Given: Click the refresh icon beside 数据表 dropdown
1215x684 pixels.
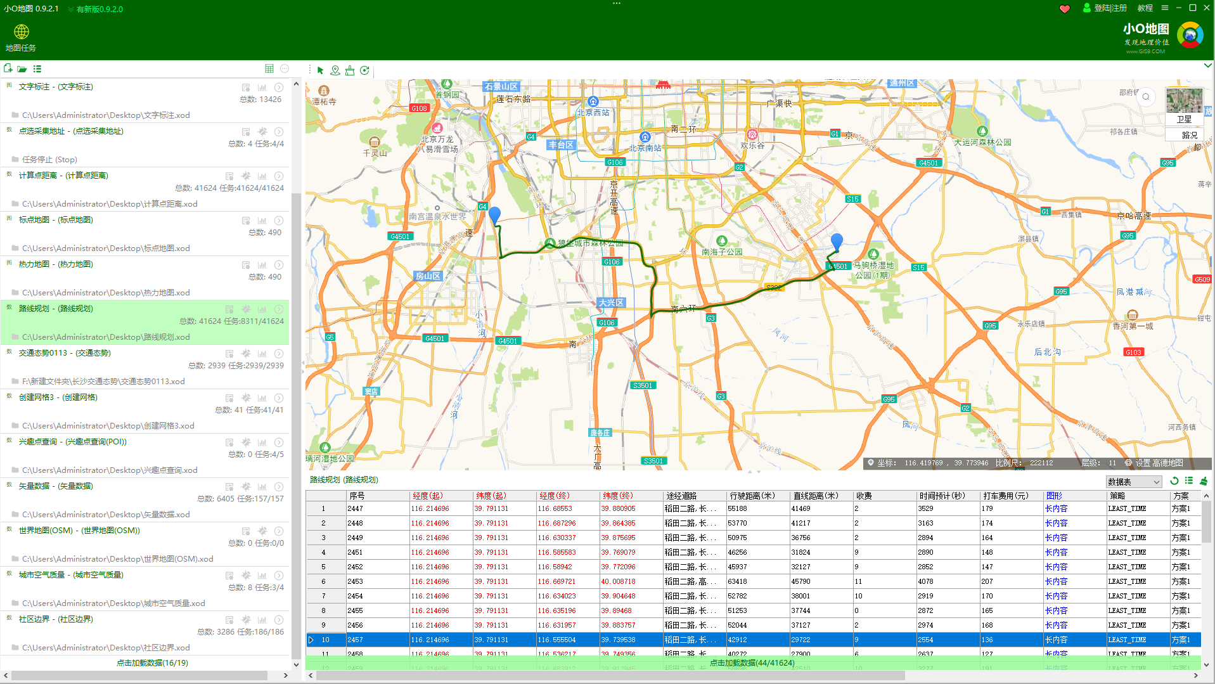Looking at the screenshot, I should pos(1174,481).
